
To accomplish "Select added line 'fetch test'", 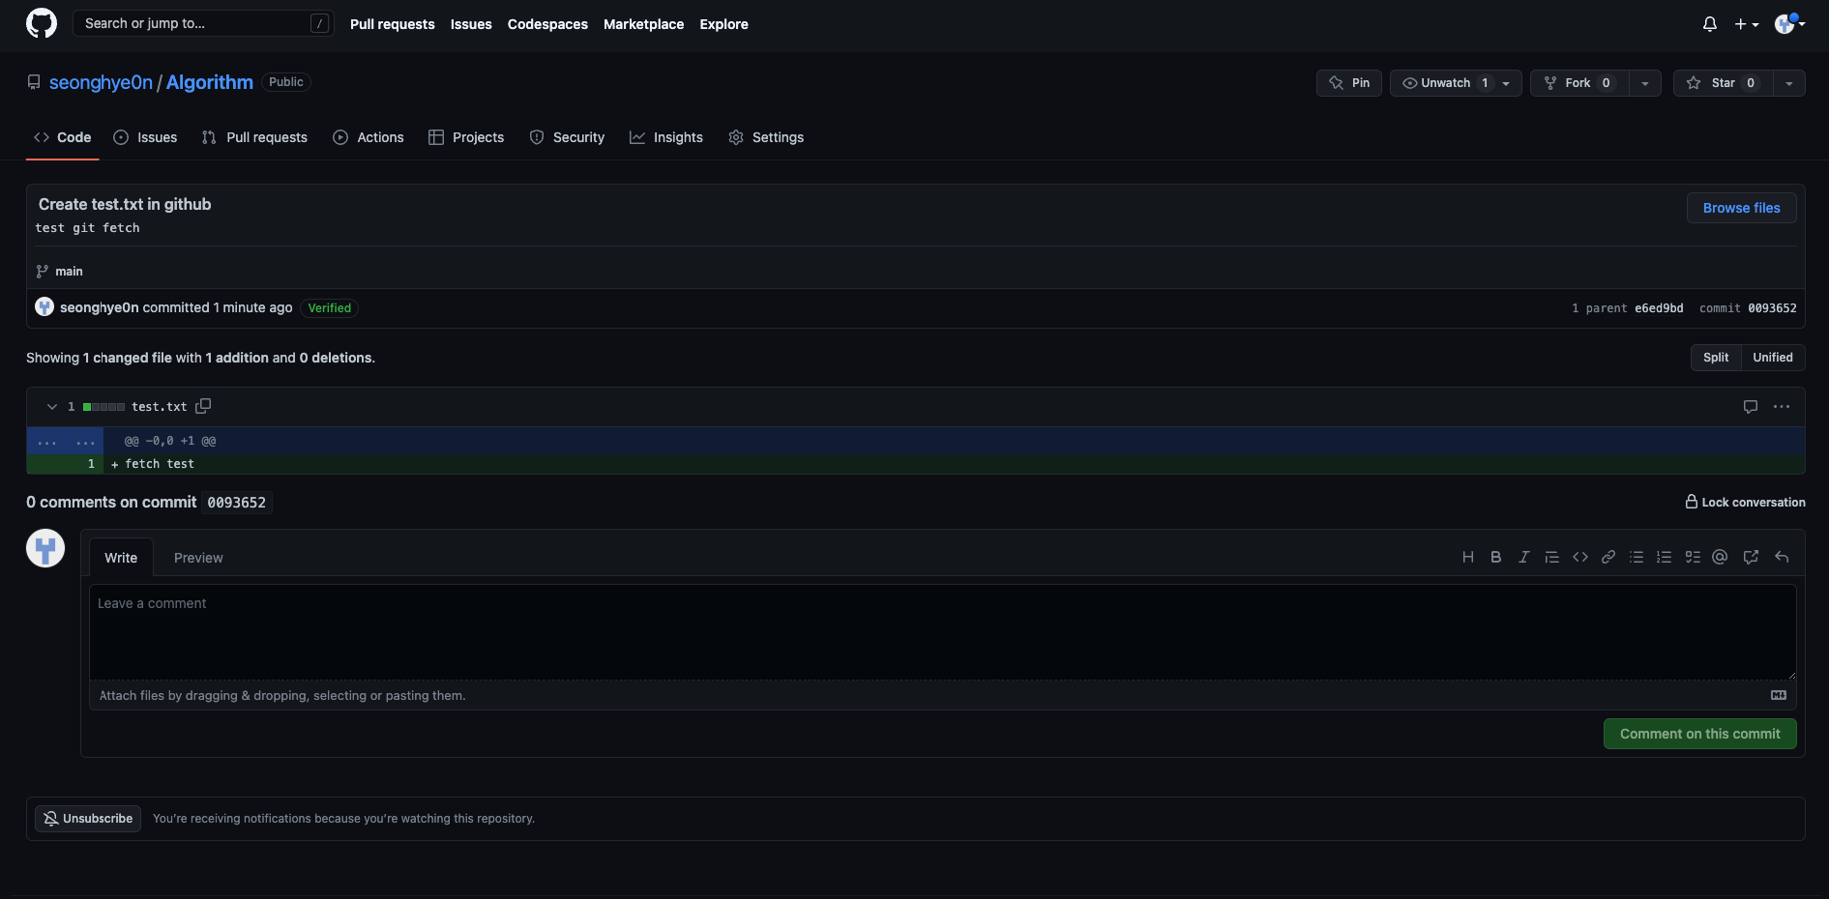I will pyautogui.click(x=160, y=464).
